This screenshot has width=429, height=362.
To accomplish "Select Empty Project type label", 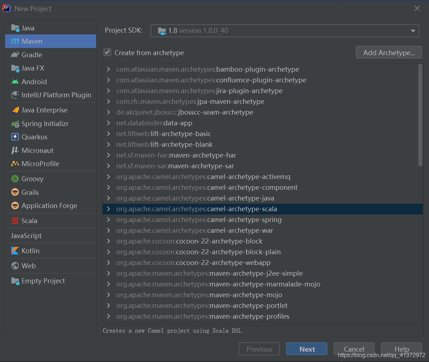I will point(43,281).
